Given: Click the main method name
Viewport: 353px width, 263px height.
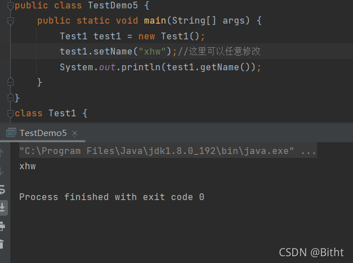Looking at the screenshot, I should click(x=155, y=21).
